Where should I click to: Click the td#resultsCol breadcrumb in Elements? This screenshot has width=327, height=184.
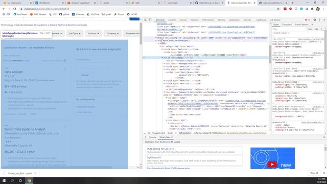coord(185,133)
